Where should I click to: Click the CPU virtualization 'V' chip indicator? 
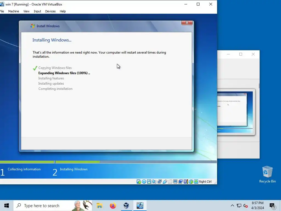[186, 182]
